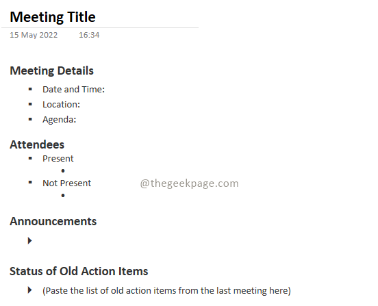Place cursor on the Location: line
Screen dimensions: 378x306
pos(61,105)
